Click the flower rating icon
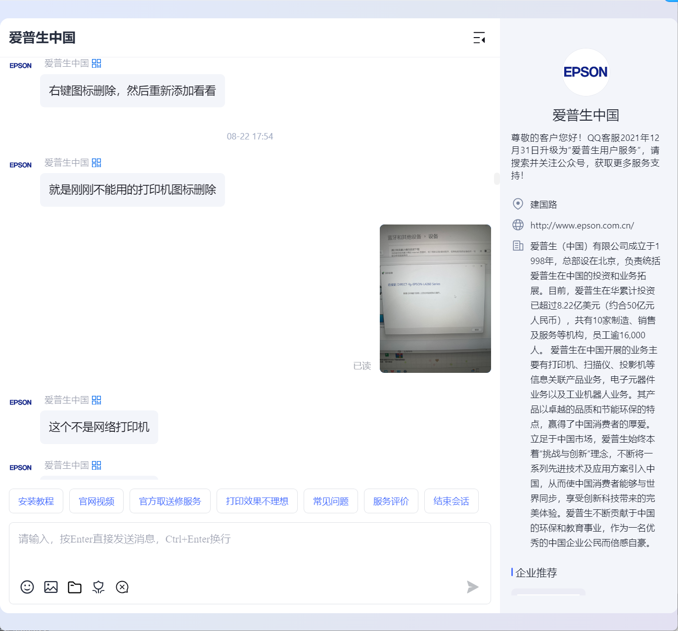The image size is (678, 631). (98, 587)
